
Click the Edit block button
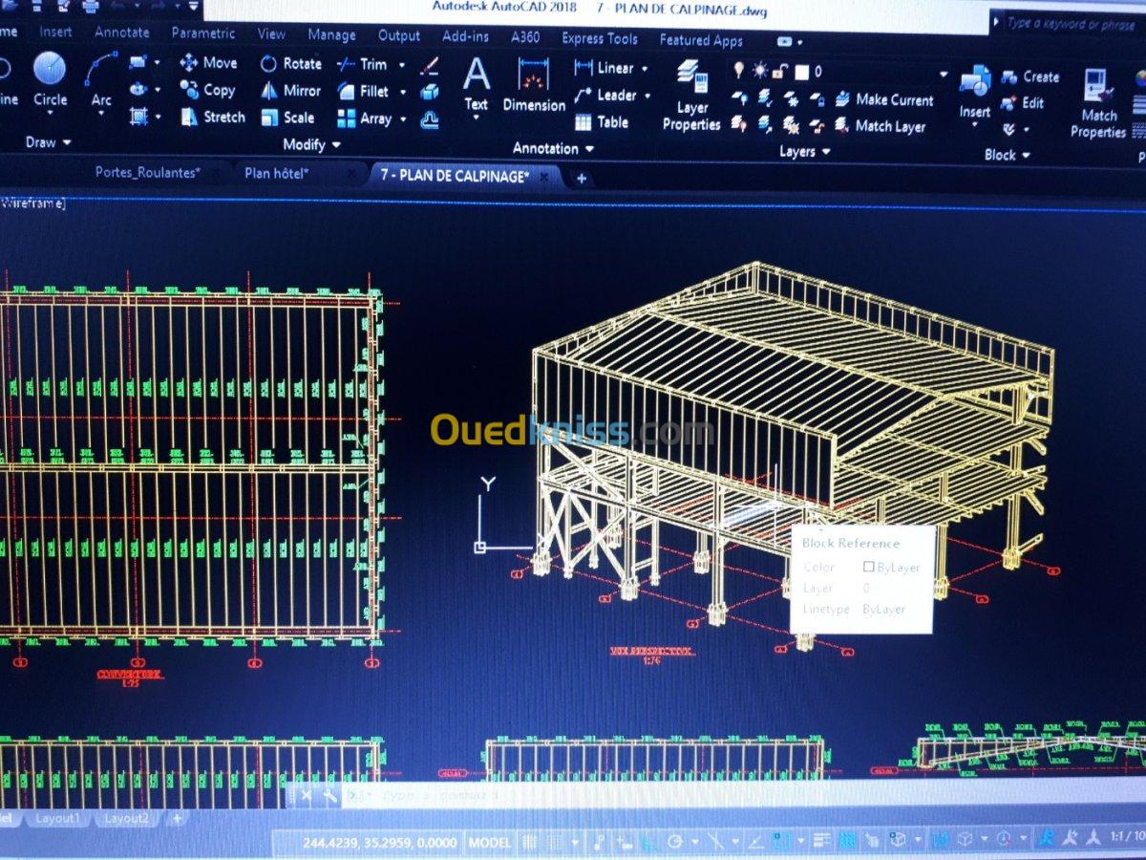coord(1023,102)
